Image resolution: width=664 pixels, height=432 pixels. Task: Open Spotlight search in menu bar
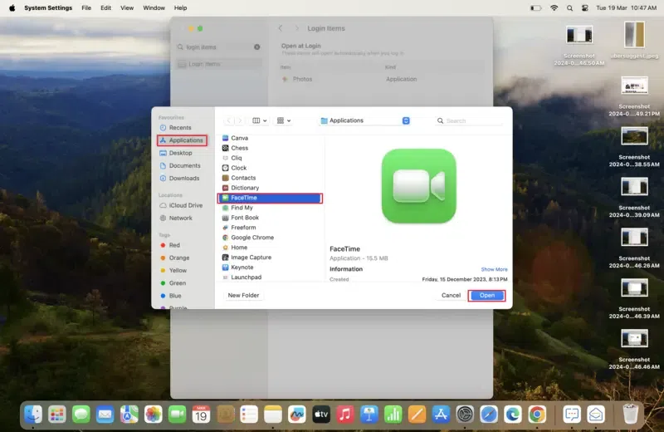point(569,8)
